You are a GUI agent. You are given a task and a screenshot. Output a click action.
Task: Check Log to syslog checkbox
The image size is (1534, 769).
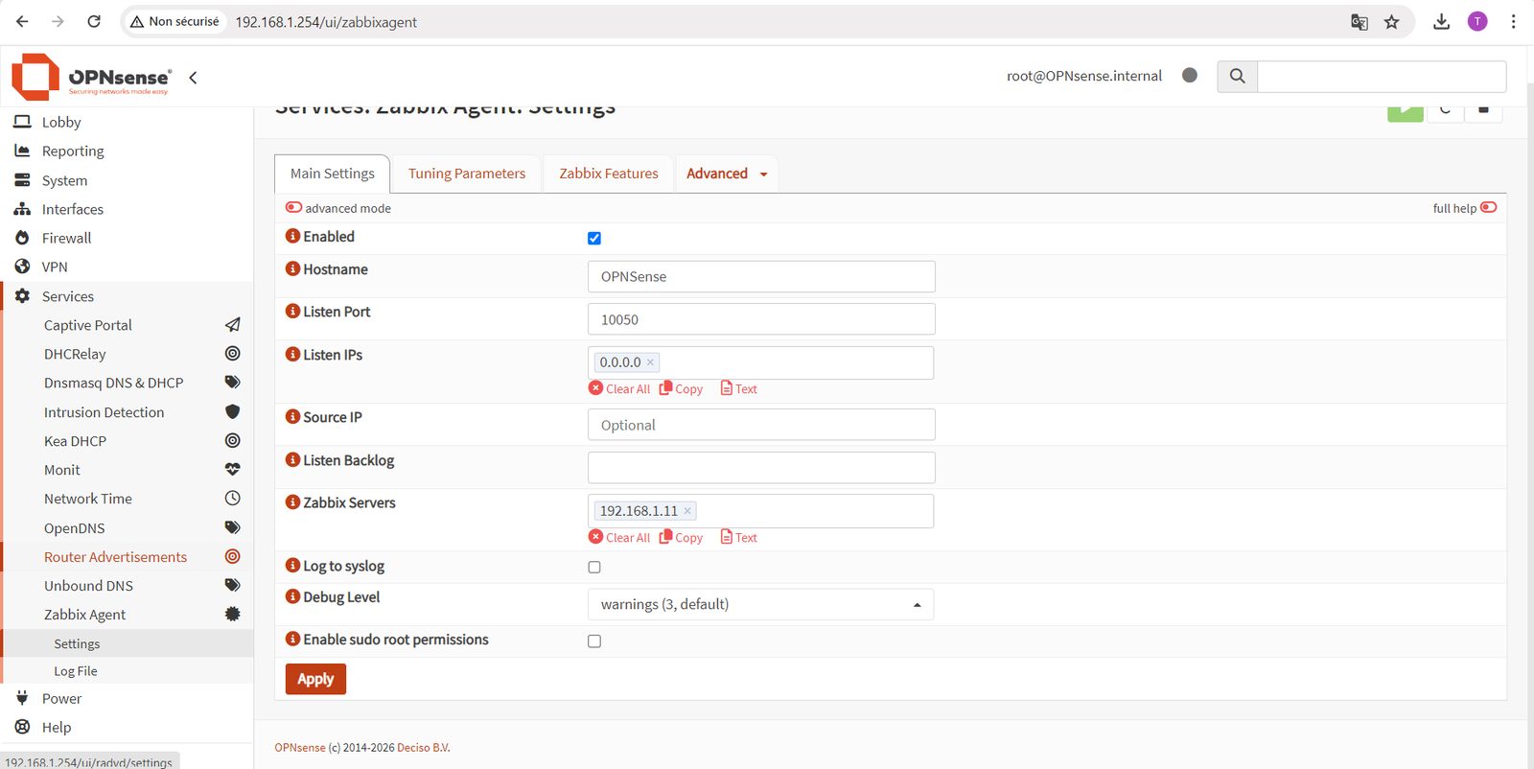click(594, 567)
